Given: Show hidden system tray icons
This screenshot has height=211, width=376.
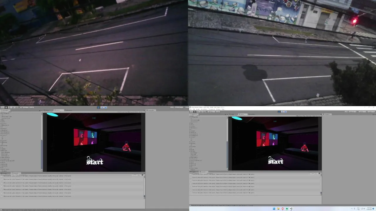Looking at the screenshot, I should coord(352,209).
